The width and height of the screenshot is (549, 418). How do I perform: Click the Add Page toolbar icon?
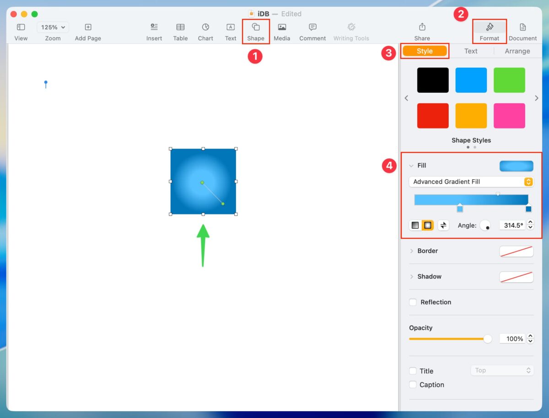tap(88, 27)
